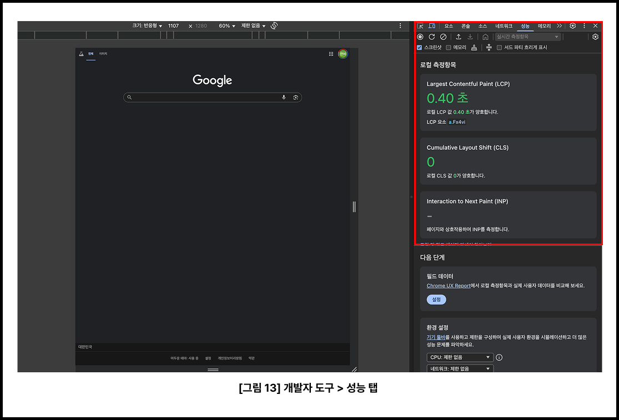Show more DevTools tabs via double chevron
The width and height of the screenshot is (619, 420).
click(x=560, y=26)
